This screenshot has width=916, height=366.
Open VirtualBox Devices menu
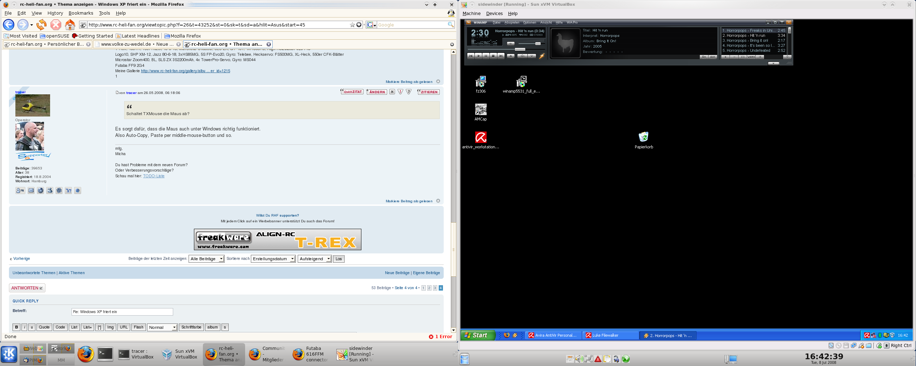(494, 13)
